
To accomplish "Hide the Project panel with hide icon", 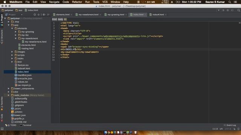I will pos(49,15).
